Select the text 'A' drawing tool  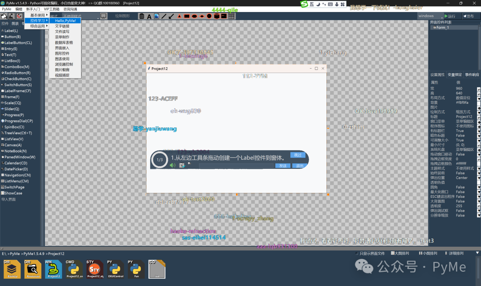tap(149, 16)
